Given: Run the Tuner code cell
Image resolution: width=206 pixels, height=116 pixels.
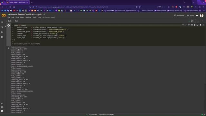Looking at the screenshot, I should pyautogui.click(x=9, y=25).
